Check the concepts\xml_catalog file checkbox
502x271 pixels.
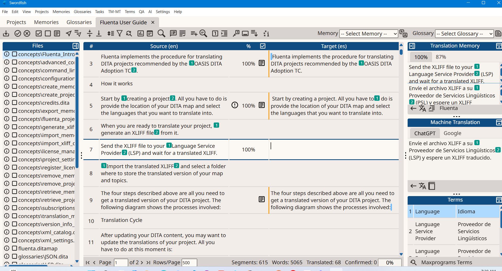[x=15, y=232]
